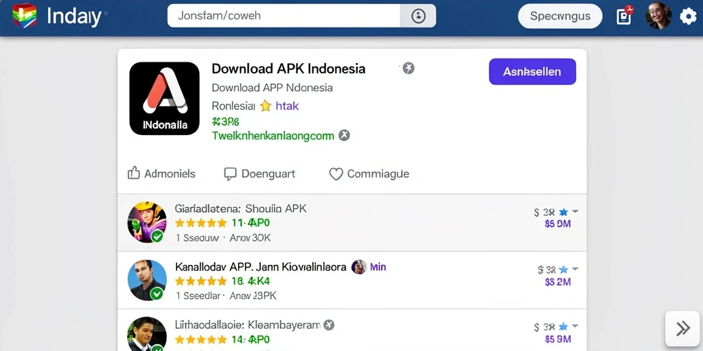
Task: Click the purple Asnksellen button
Action: [x=532, y=71]
